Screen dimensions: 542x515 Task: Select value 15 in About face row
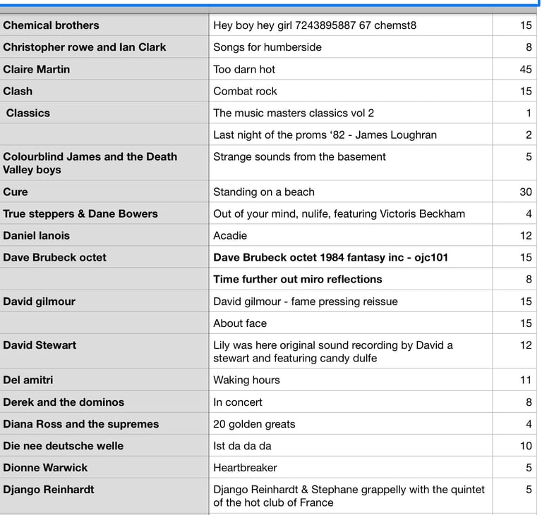click(x=514, y=323)
